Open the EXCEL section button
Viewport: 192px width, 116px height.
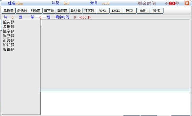tap(116, 11)
